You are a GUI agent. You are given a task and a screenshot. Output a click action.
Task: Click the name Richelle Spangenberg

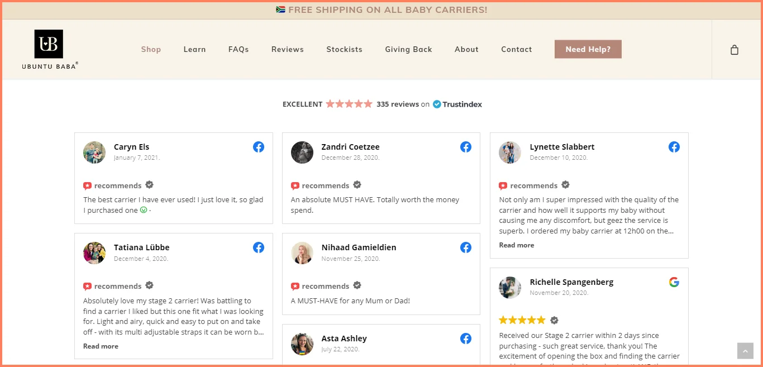pyautogui.click(x=571, y=282)
